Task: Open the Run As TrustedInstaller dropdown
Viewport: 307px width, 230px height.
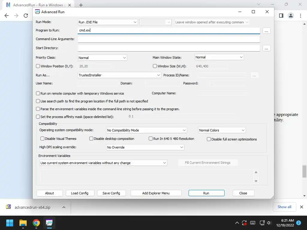Action: [119, 75]
